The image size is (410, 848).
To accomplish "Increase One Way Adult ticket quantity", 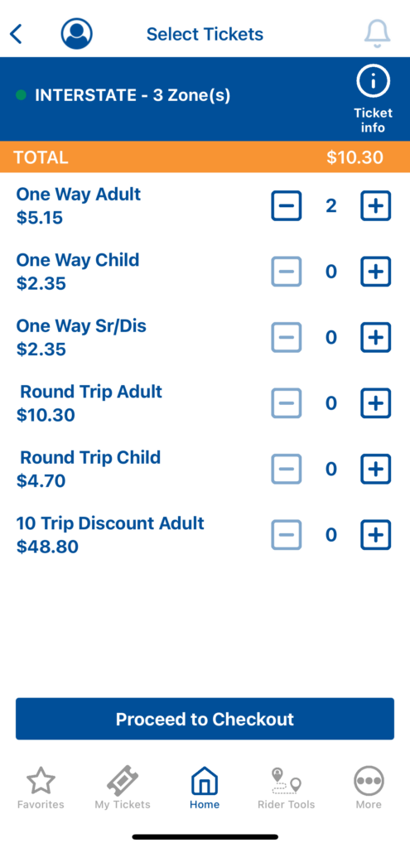I will click(376, 205).
